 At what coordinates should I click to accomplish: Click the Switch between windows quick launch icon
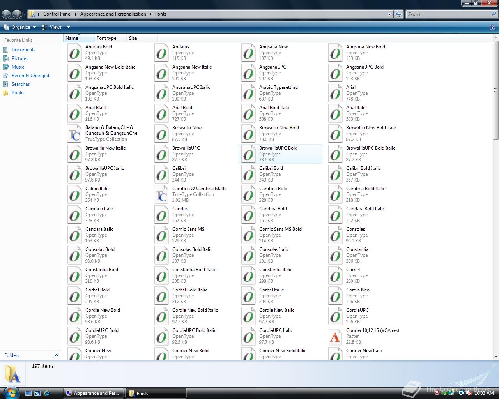point(37,393)
